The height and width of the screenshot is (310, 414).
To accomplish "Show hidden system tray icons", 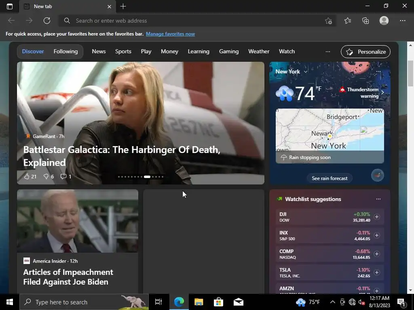I will [x=333, y=302].
